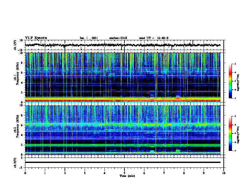
Task: Click the "Time (min)" axis title
Action: tap(127, 176)
